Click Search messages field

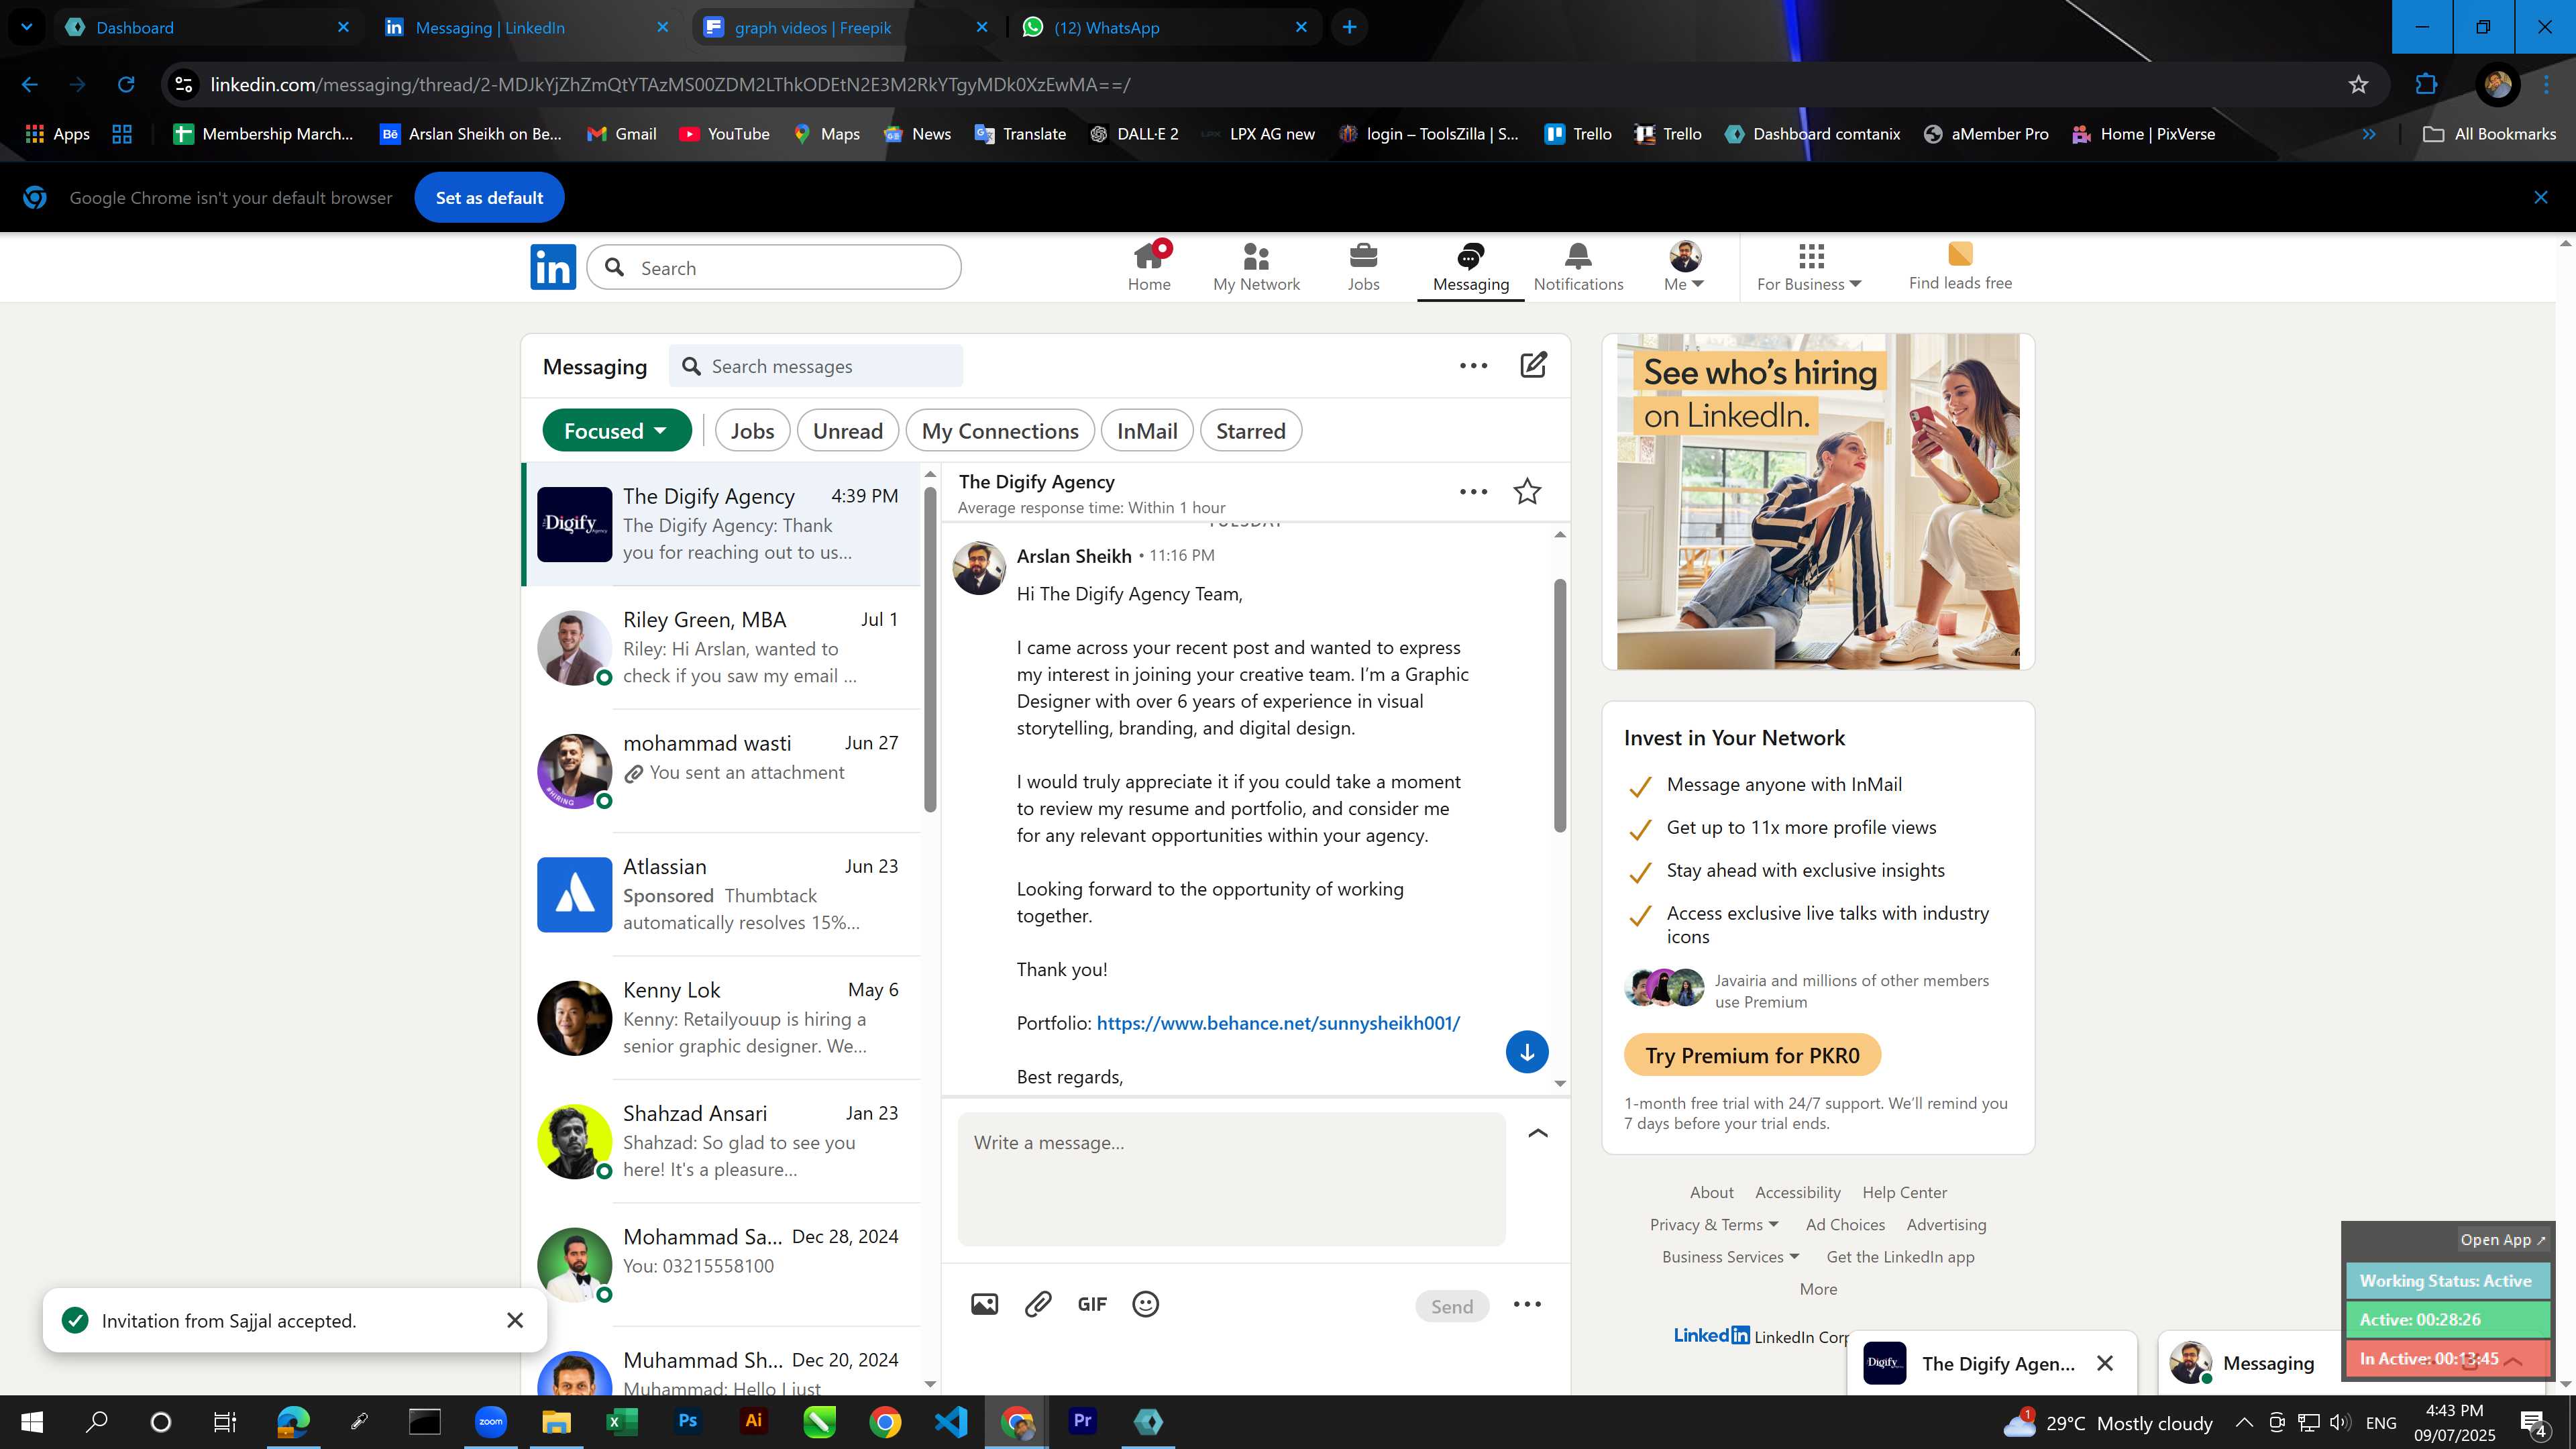pyautogui.click(x=816, y=366)
